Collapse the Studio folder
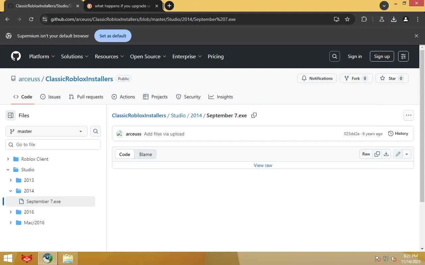Image resolution: width=425 pixels, height=265 pixels. (8, 170)
